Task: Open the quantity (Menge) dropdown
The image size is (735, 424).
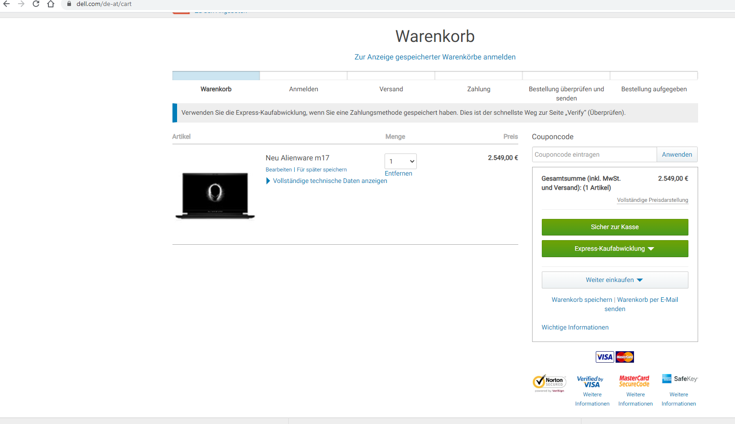Action: coord(400,161)
